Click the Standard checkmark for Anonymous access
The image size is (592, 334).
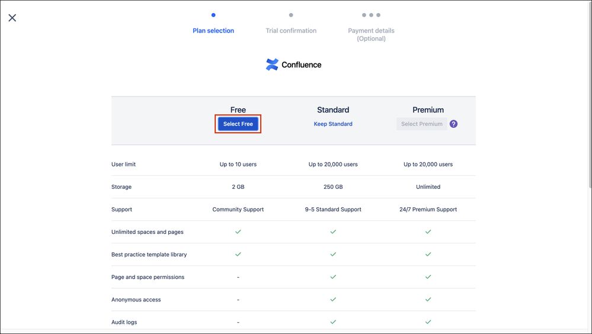(x=333, y=299)
